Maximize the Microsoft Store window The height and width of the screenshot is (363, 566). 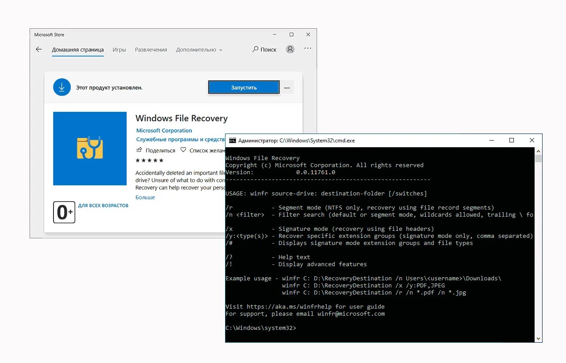click(291, 34)
